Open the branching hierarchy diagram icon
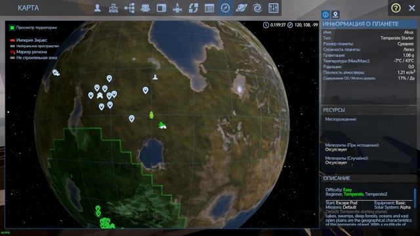This screenshot has width=420, height=236. [x=130, y=8]
